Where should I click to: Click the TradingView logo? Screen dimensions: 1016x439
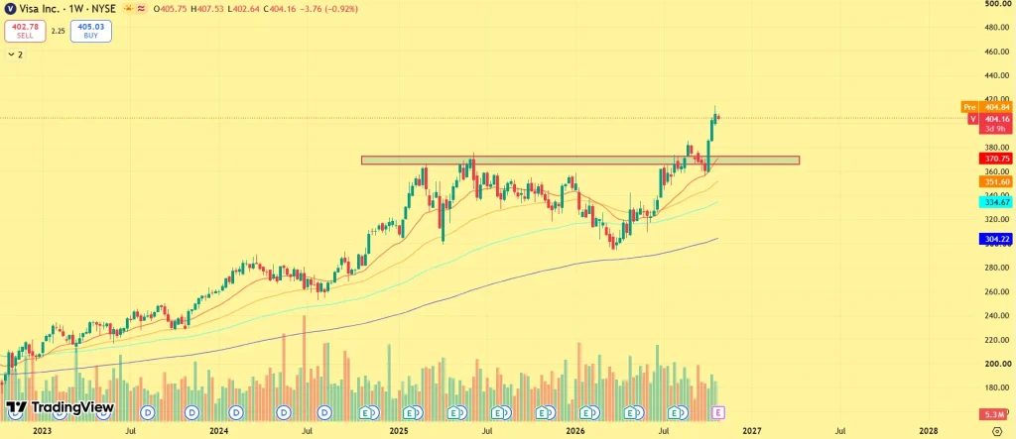click(x=61, y=407)
